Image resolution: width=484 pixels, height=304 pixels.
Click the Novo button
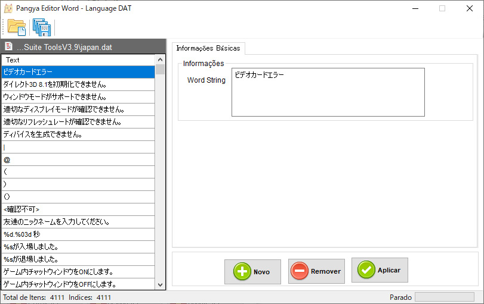252,272
